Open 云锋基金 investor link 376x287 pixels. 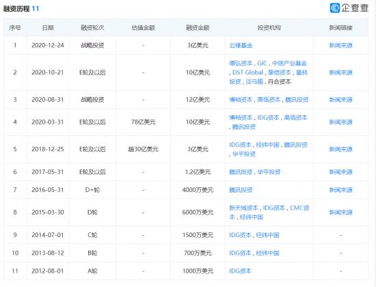click(241, 45)
